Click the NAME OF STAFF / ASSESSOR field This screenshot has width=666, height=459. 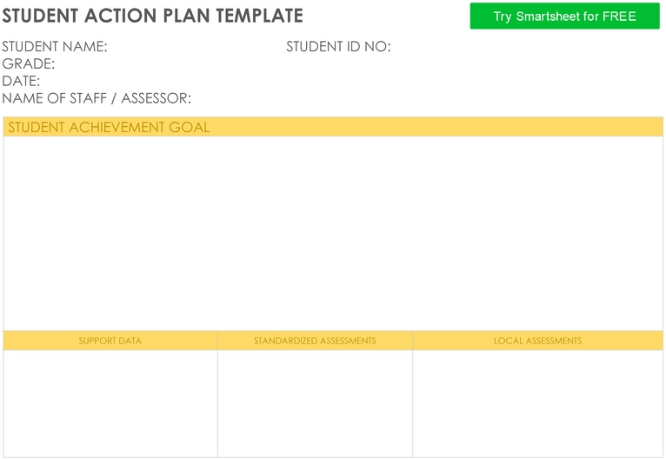pyautogui.click(x=97, y=98)
